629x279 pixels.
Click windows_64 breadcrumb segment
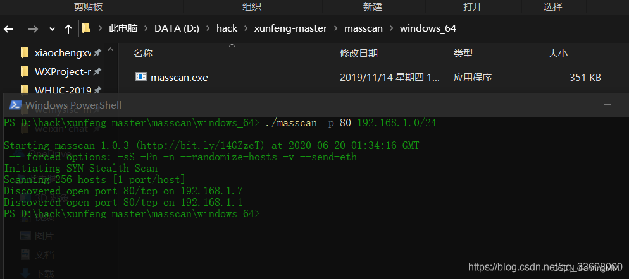coord(428,28)
